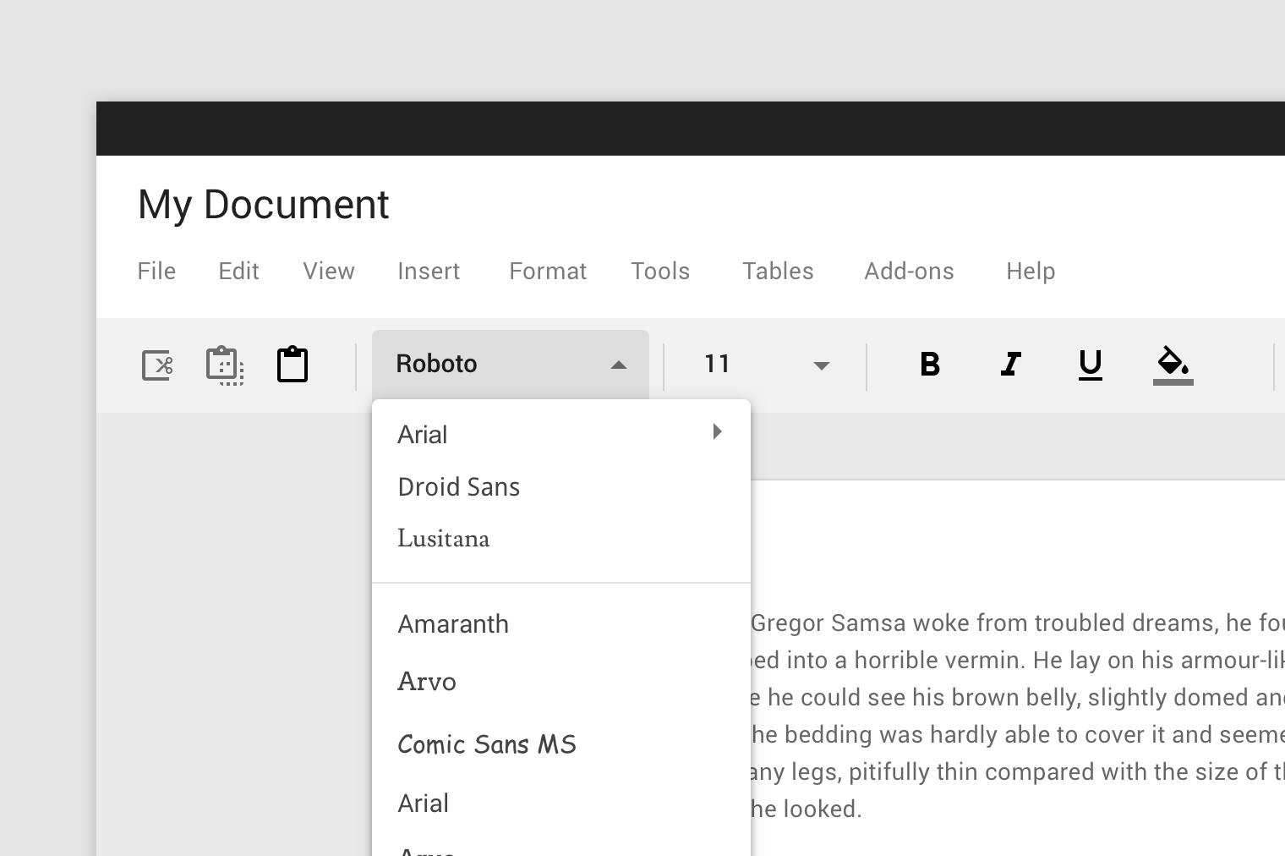Open the File menu
The width and height of the screenshot is (1285, 856).
tap(156, 272)
